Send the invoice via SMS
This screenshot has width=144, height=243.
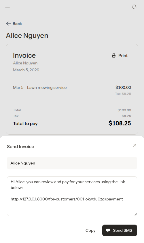pyautogui.click(x=120, y=230)
